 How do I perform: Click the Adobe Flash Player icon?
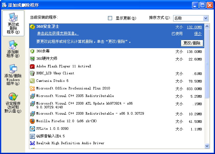click(x=32, y=66)
